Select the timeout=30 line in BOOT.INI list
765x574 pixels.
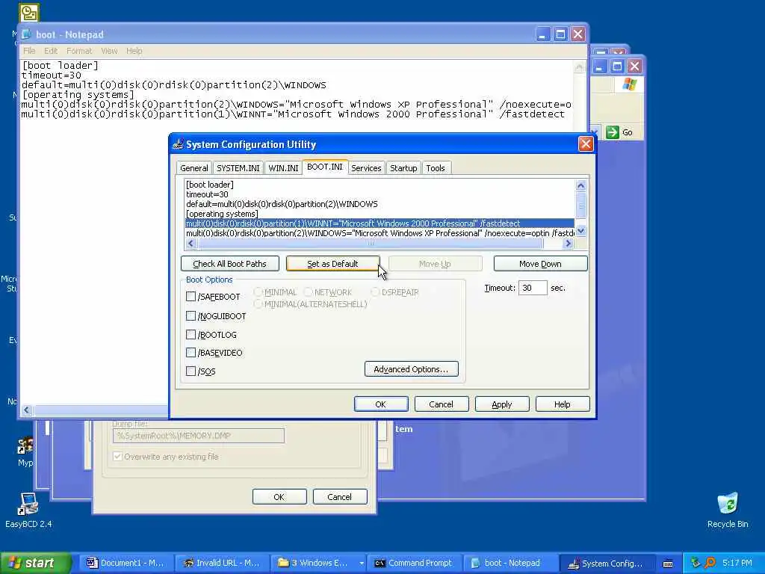(207, 194)
